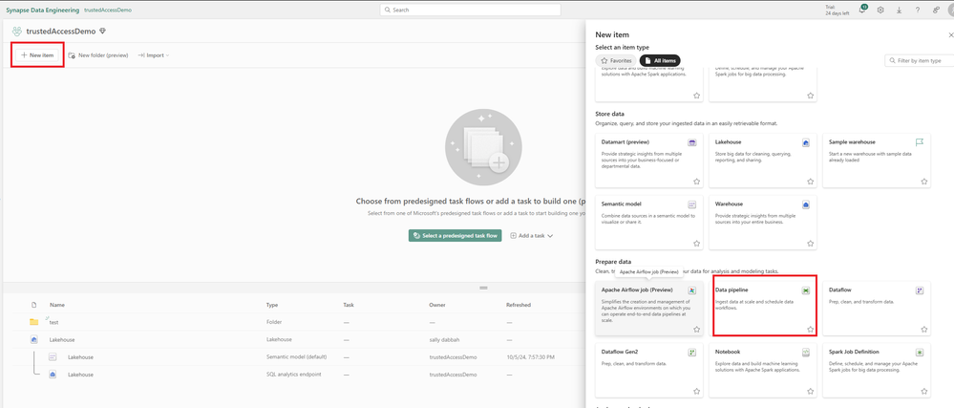Click the Filter by item type field

[x=919, y=61]
